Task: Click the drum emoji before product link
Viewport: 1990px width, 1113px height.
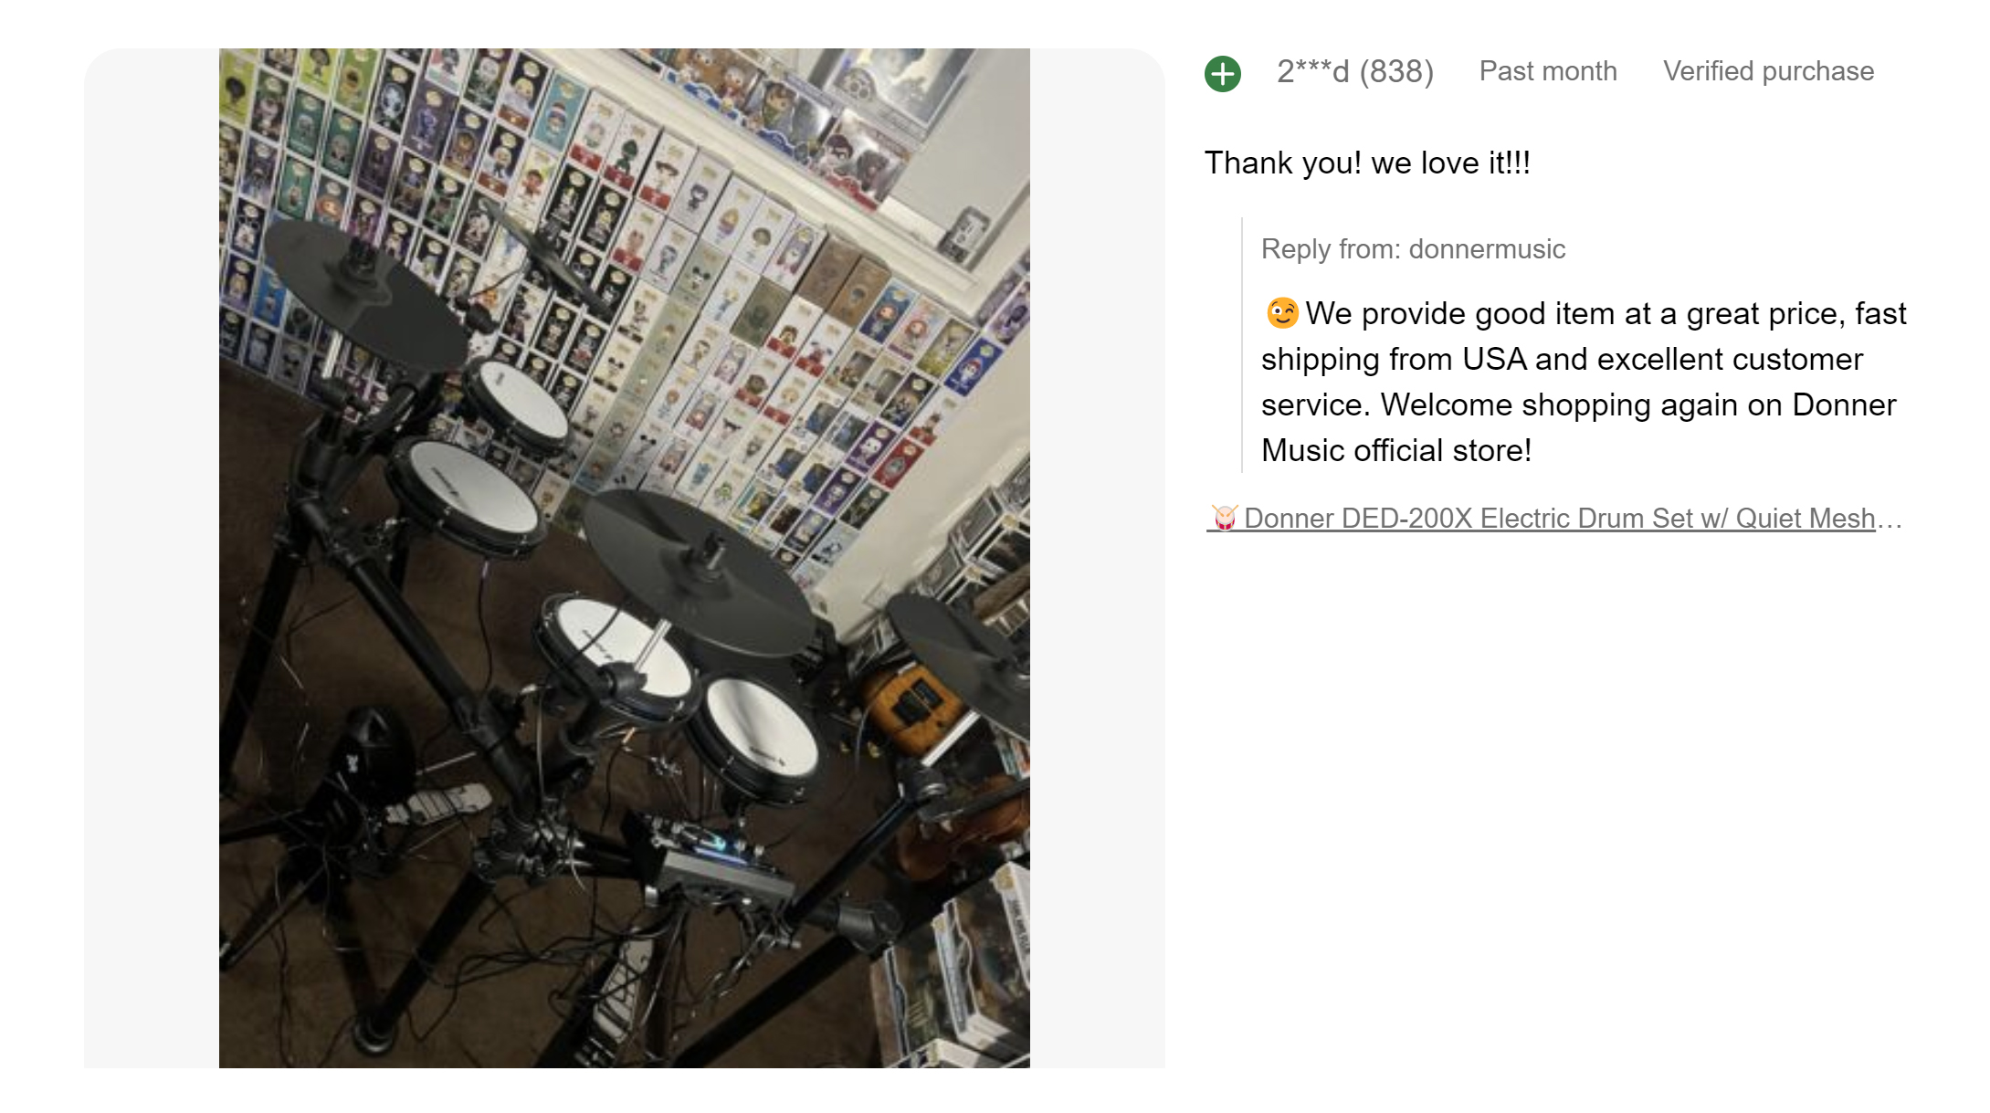Action: click(x=1224, y=518)
